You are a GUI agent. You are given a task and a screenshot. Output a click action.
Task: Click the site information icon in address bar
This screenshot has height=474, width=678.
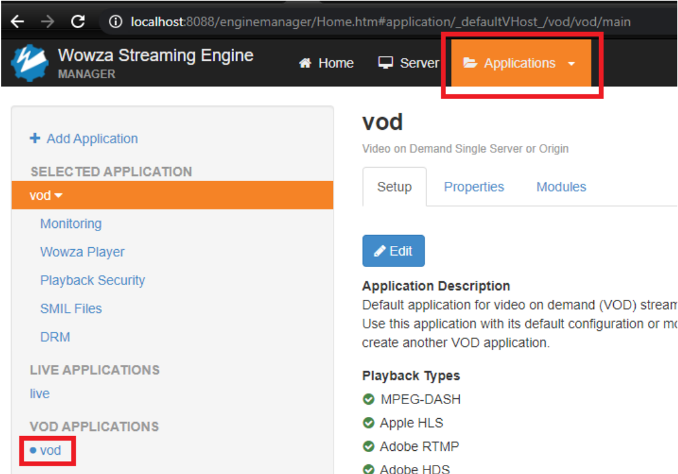[115, 22]
